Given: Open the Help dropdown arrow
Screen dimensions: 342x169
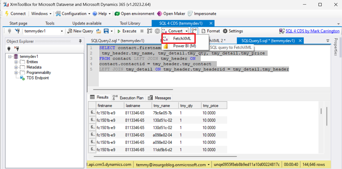Looking at the screenshot, I should (110, 14).
